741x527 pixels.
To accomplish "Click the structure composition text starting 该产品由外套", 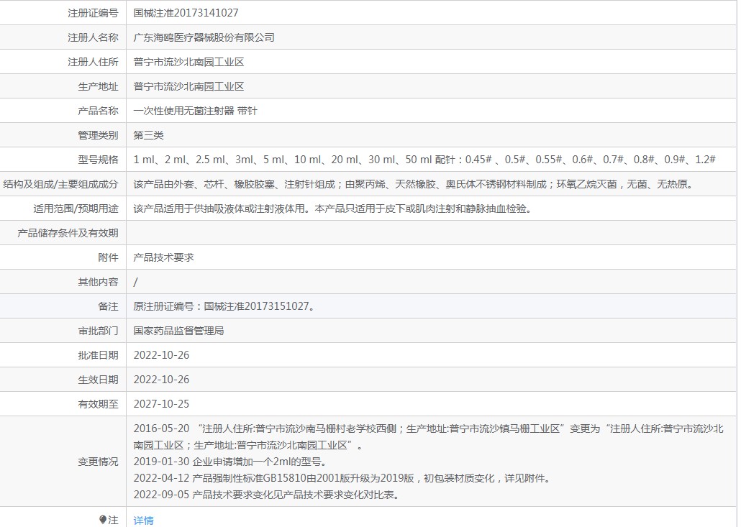I will pyautogui.click(x=414, y=184).
